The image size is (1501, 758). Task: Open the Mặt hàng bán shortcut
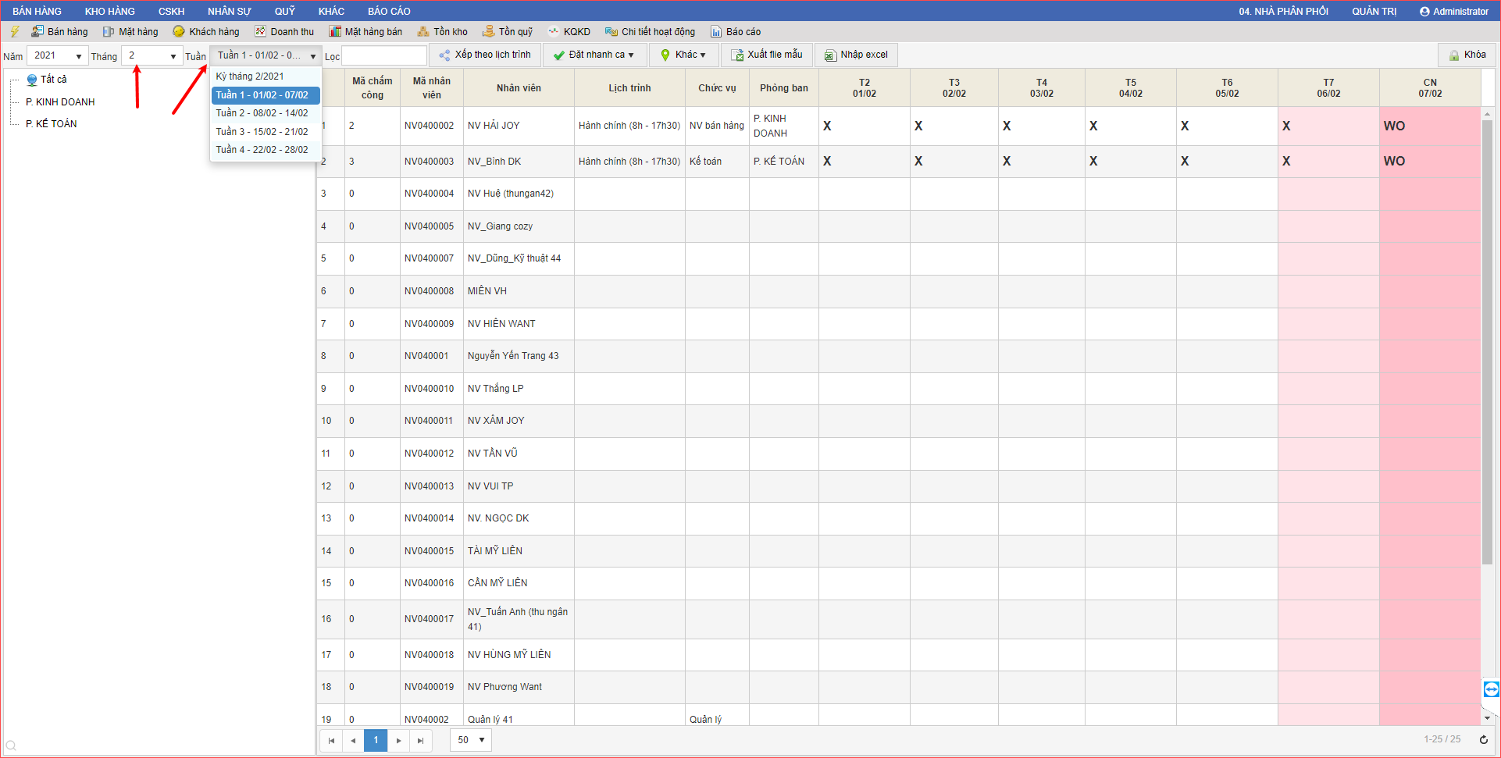365,32
